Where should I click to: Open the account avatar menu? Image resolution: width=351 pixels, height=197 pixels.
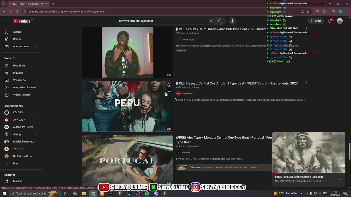(340, 21)
